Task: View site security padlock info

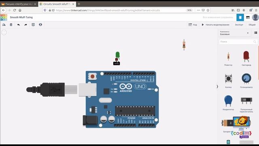Action: tap(50, 10)
